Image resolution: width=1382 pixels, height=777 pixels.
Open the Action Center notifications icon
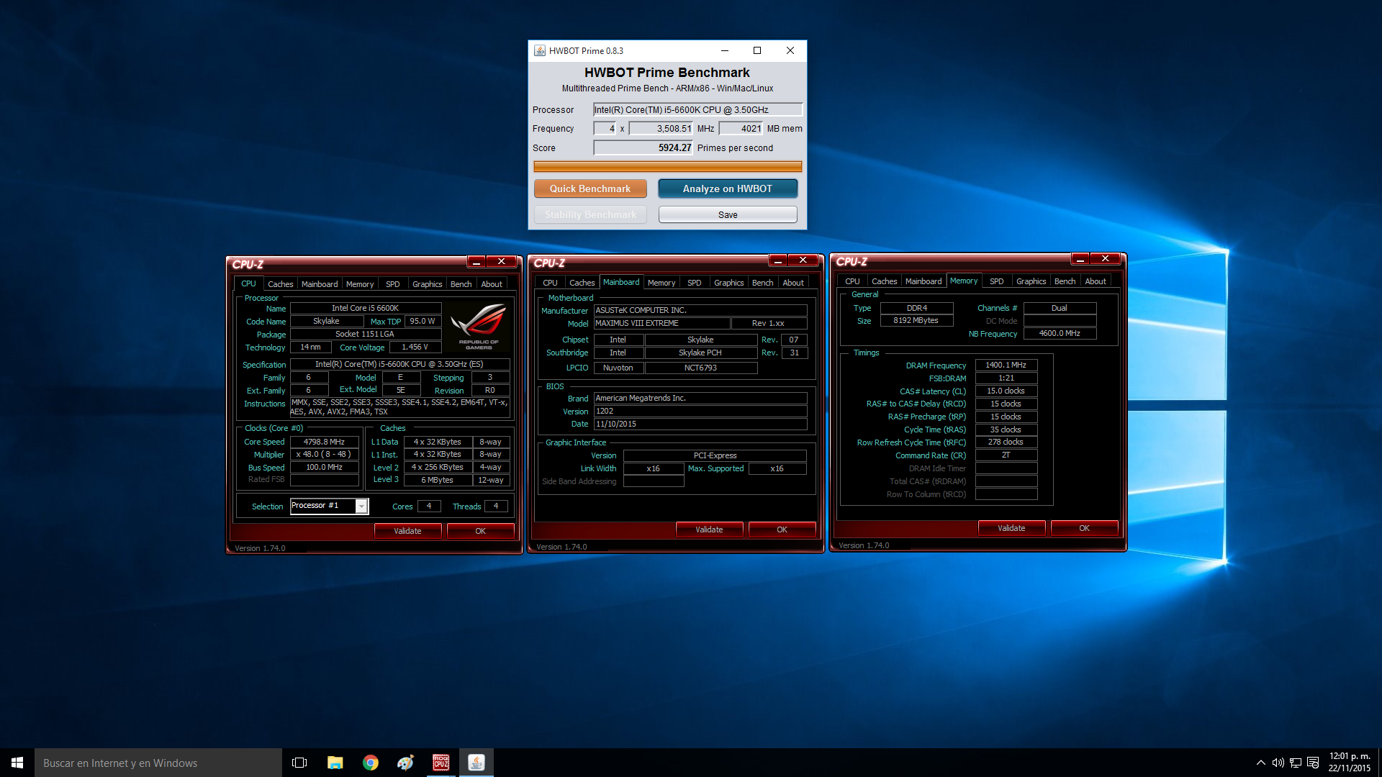[x=1313, y=763]
